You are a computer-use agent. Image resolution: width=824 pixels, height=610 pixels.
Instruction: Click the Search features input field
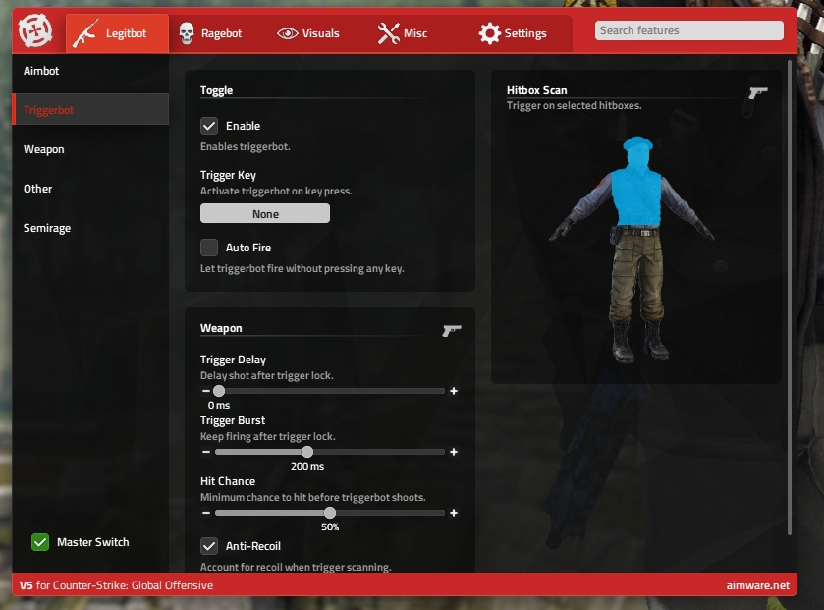click(687, 30)
